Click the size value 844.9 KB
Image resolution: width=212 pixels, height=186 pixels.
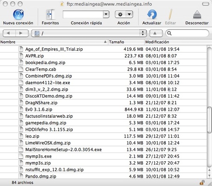[134, 109]
